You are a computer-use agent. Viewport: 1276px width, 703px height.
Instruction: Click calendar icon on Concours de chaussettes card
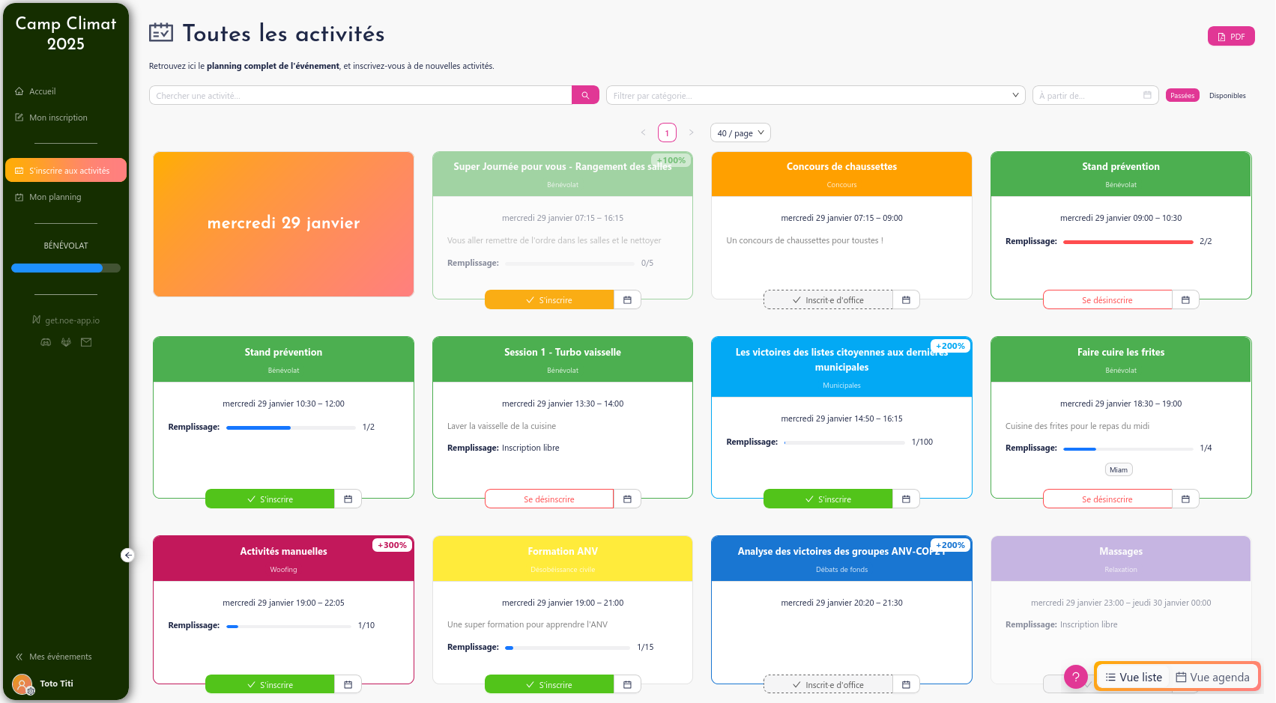click(906, 299)
